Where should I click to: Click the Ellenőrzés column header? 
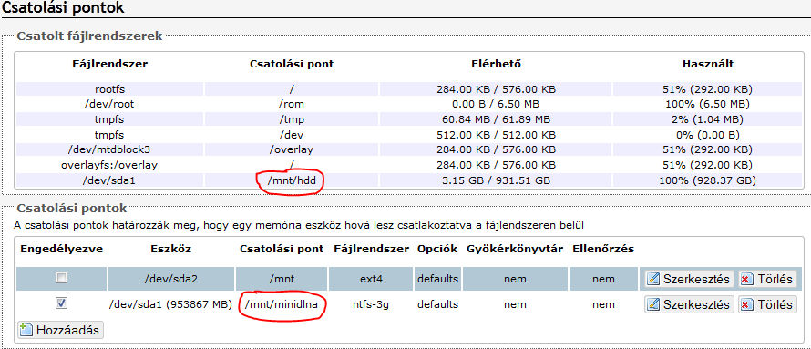[603, 249]
